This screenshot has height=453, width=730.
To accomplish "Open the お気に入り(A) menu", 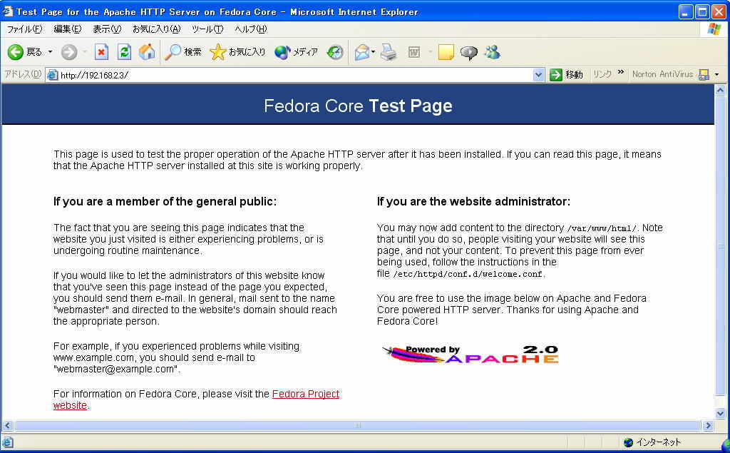I will point(156,29).
